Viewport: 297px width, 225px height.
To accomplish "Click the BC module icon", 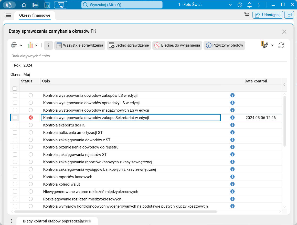I will point(47,5).
